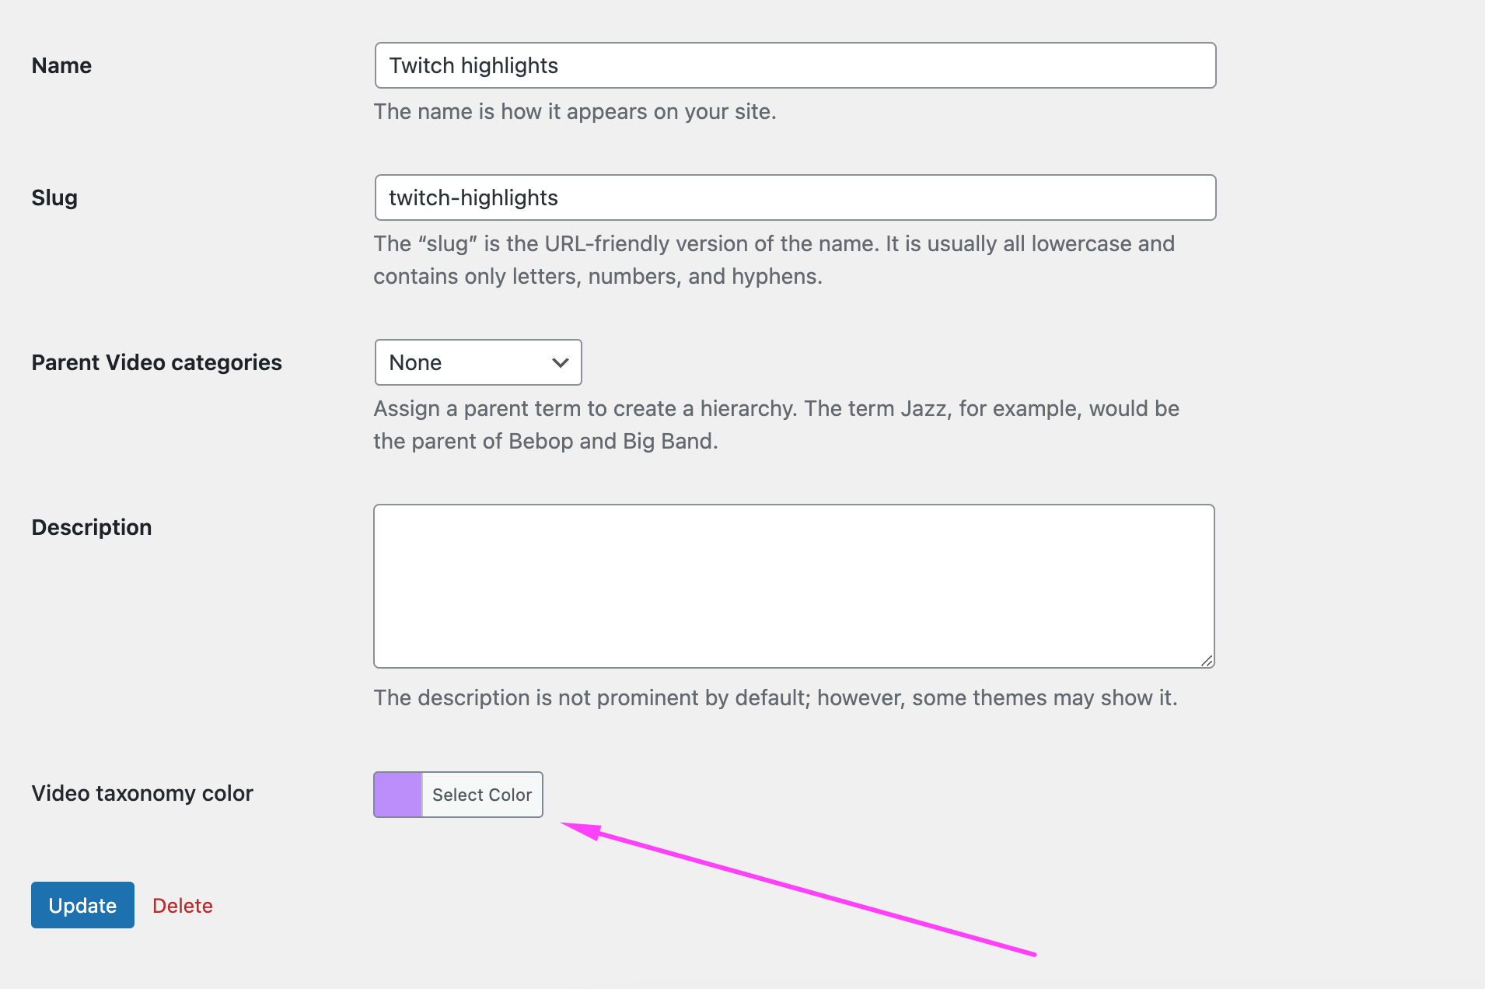Click the bold Name field label

61,65
